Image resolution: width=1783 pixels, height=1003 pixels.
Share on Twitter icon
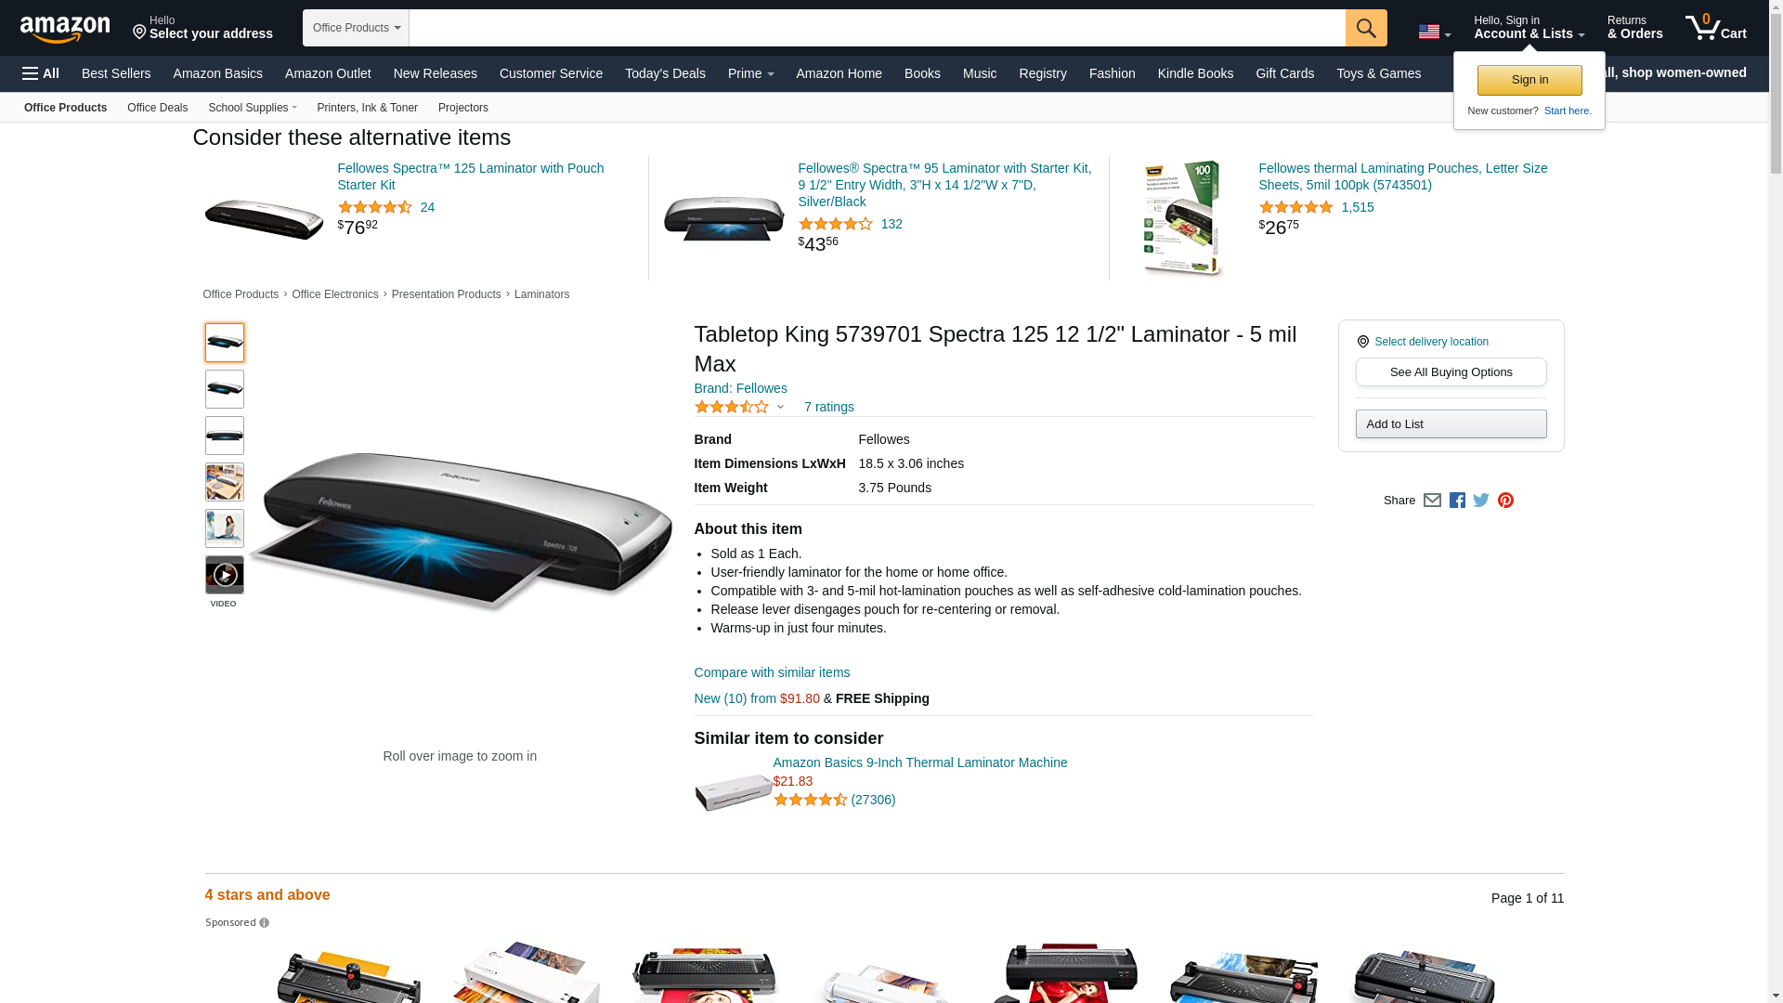1481,501
